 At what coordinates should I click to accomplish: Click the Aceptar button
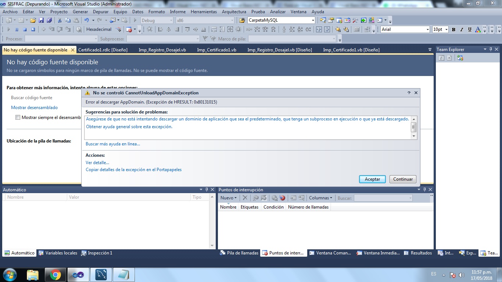(x=372, y=179)
